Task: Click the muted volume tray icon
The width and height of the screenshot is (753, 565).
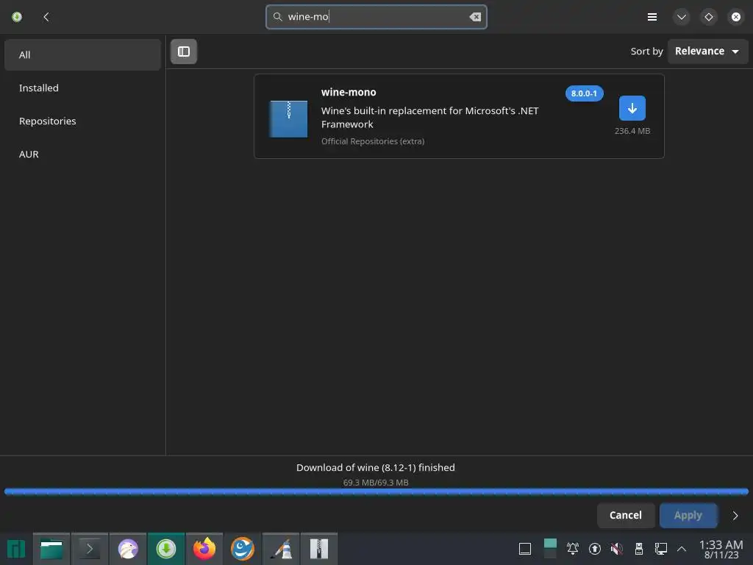Action: tap(617, 549)
